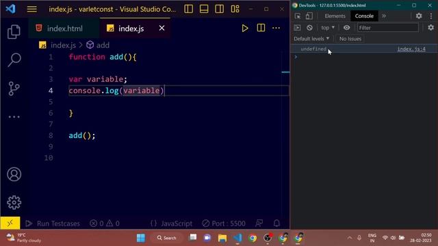Toggle the primary side bar layout icon
Image resolution: width=438 pixels, height=246 pixels.
(189, 9)
